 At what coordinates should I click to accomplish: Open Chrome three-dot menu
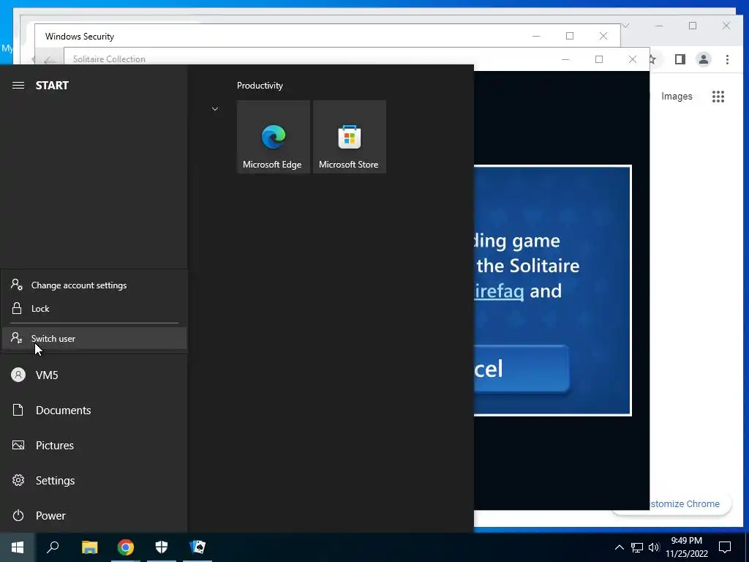coord(727,59)
